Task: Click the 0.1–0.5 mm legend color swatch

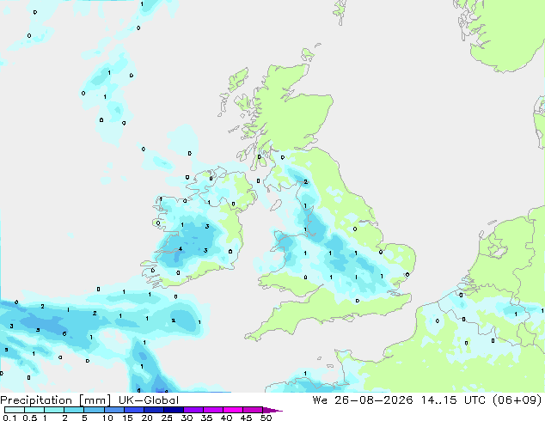Action: pyautogui.click(x=15, y=410)
